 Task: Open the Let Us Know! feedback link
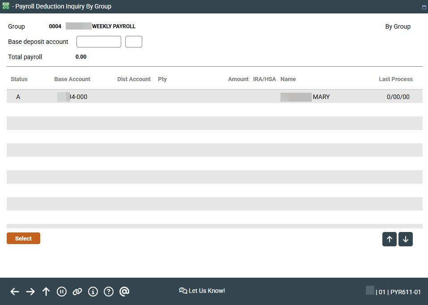202,291
